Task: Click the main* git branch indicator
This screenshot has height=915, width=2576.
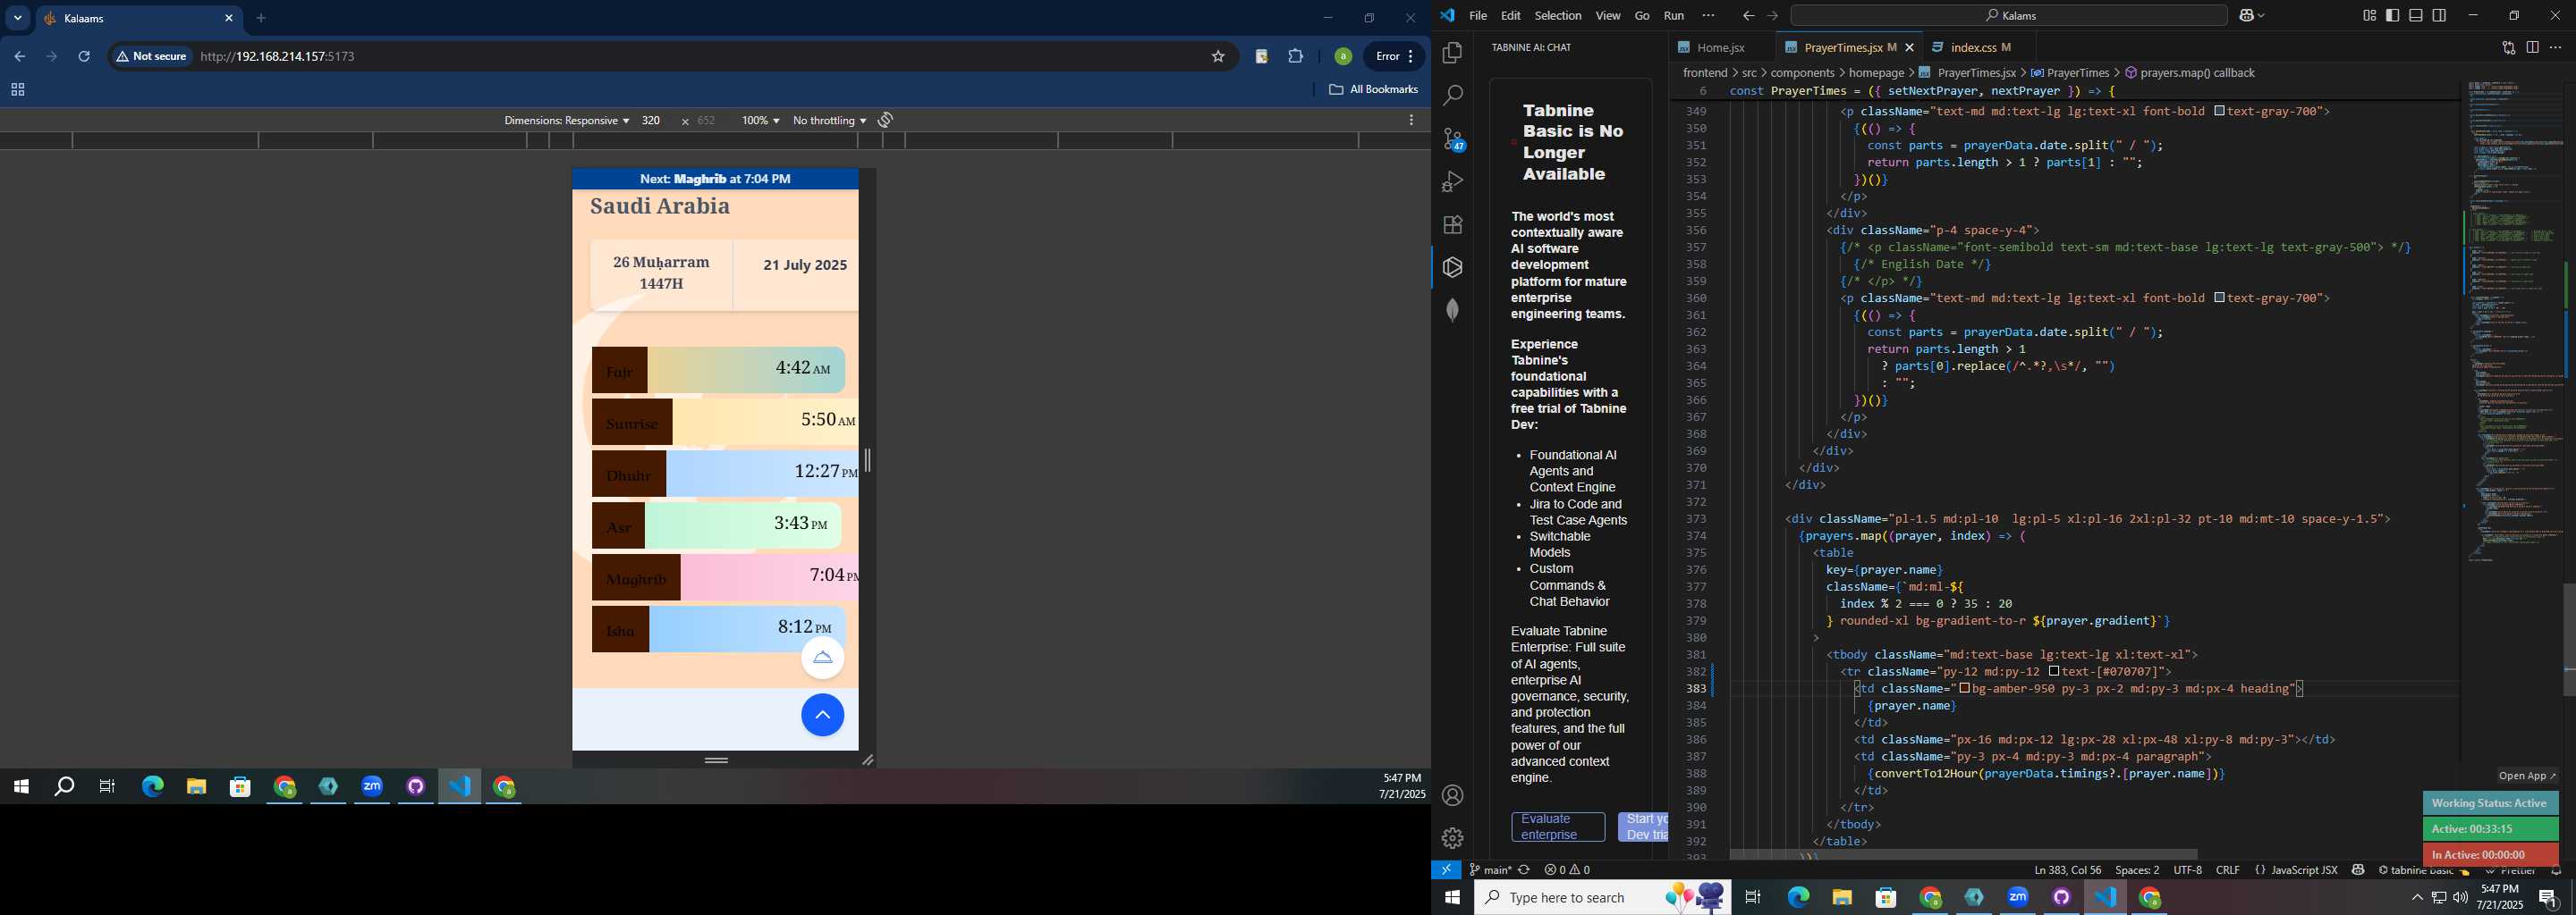Action: click(1490, 870)
